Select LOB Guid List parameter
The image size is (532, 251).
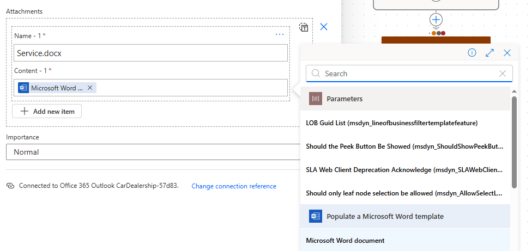point(392,123)
